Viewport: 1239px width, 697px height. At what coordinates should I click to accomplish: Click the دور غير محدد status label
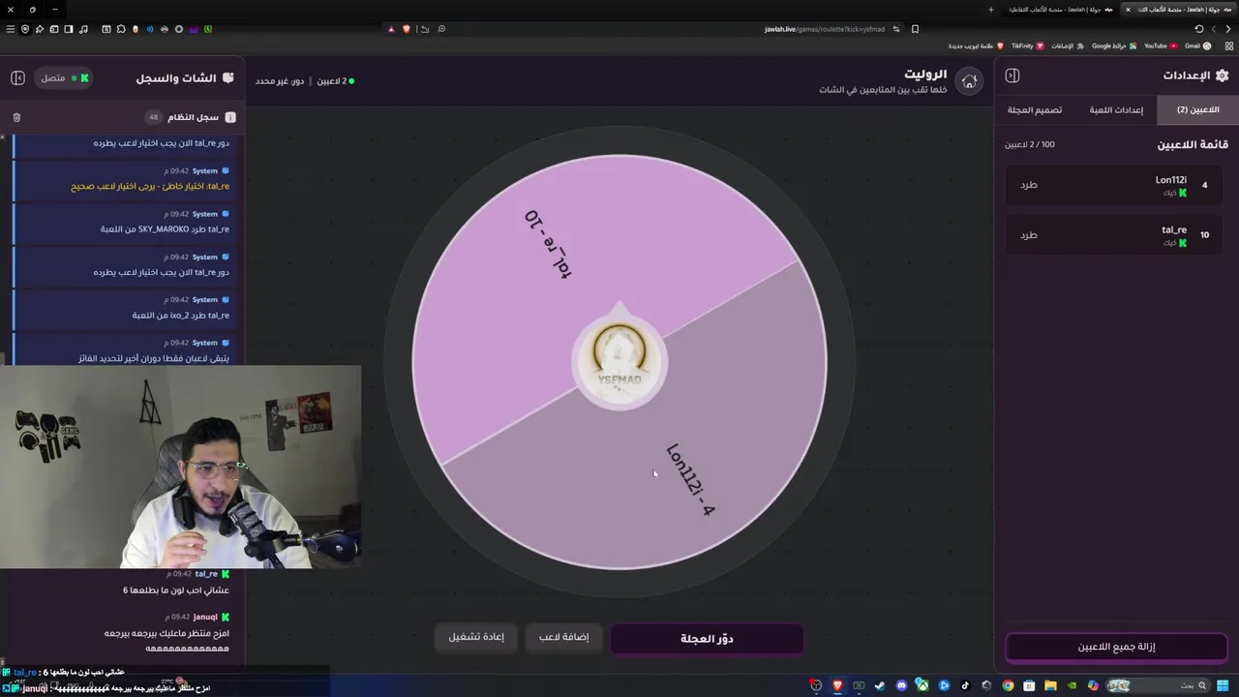280,81
